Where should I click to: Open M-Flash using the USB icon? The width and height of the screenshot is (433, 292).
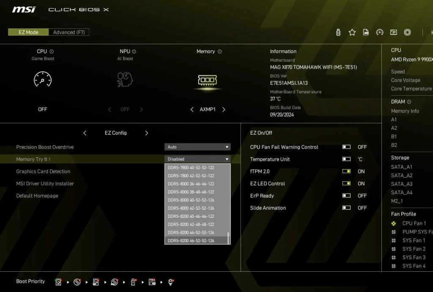pos(338,32)
